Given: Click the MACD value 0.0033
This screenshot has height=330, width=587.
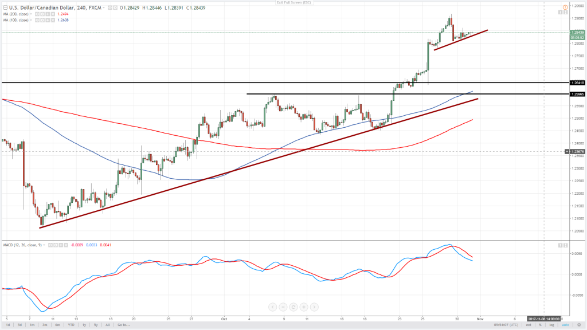Looking at the screenshot, I should coord(91,245).
